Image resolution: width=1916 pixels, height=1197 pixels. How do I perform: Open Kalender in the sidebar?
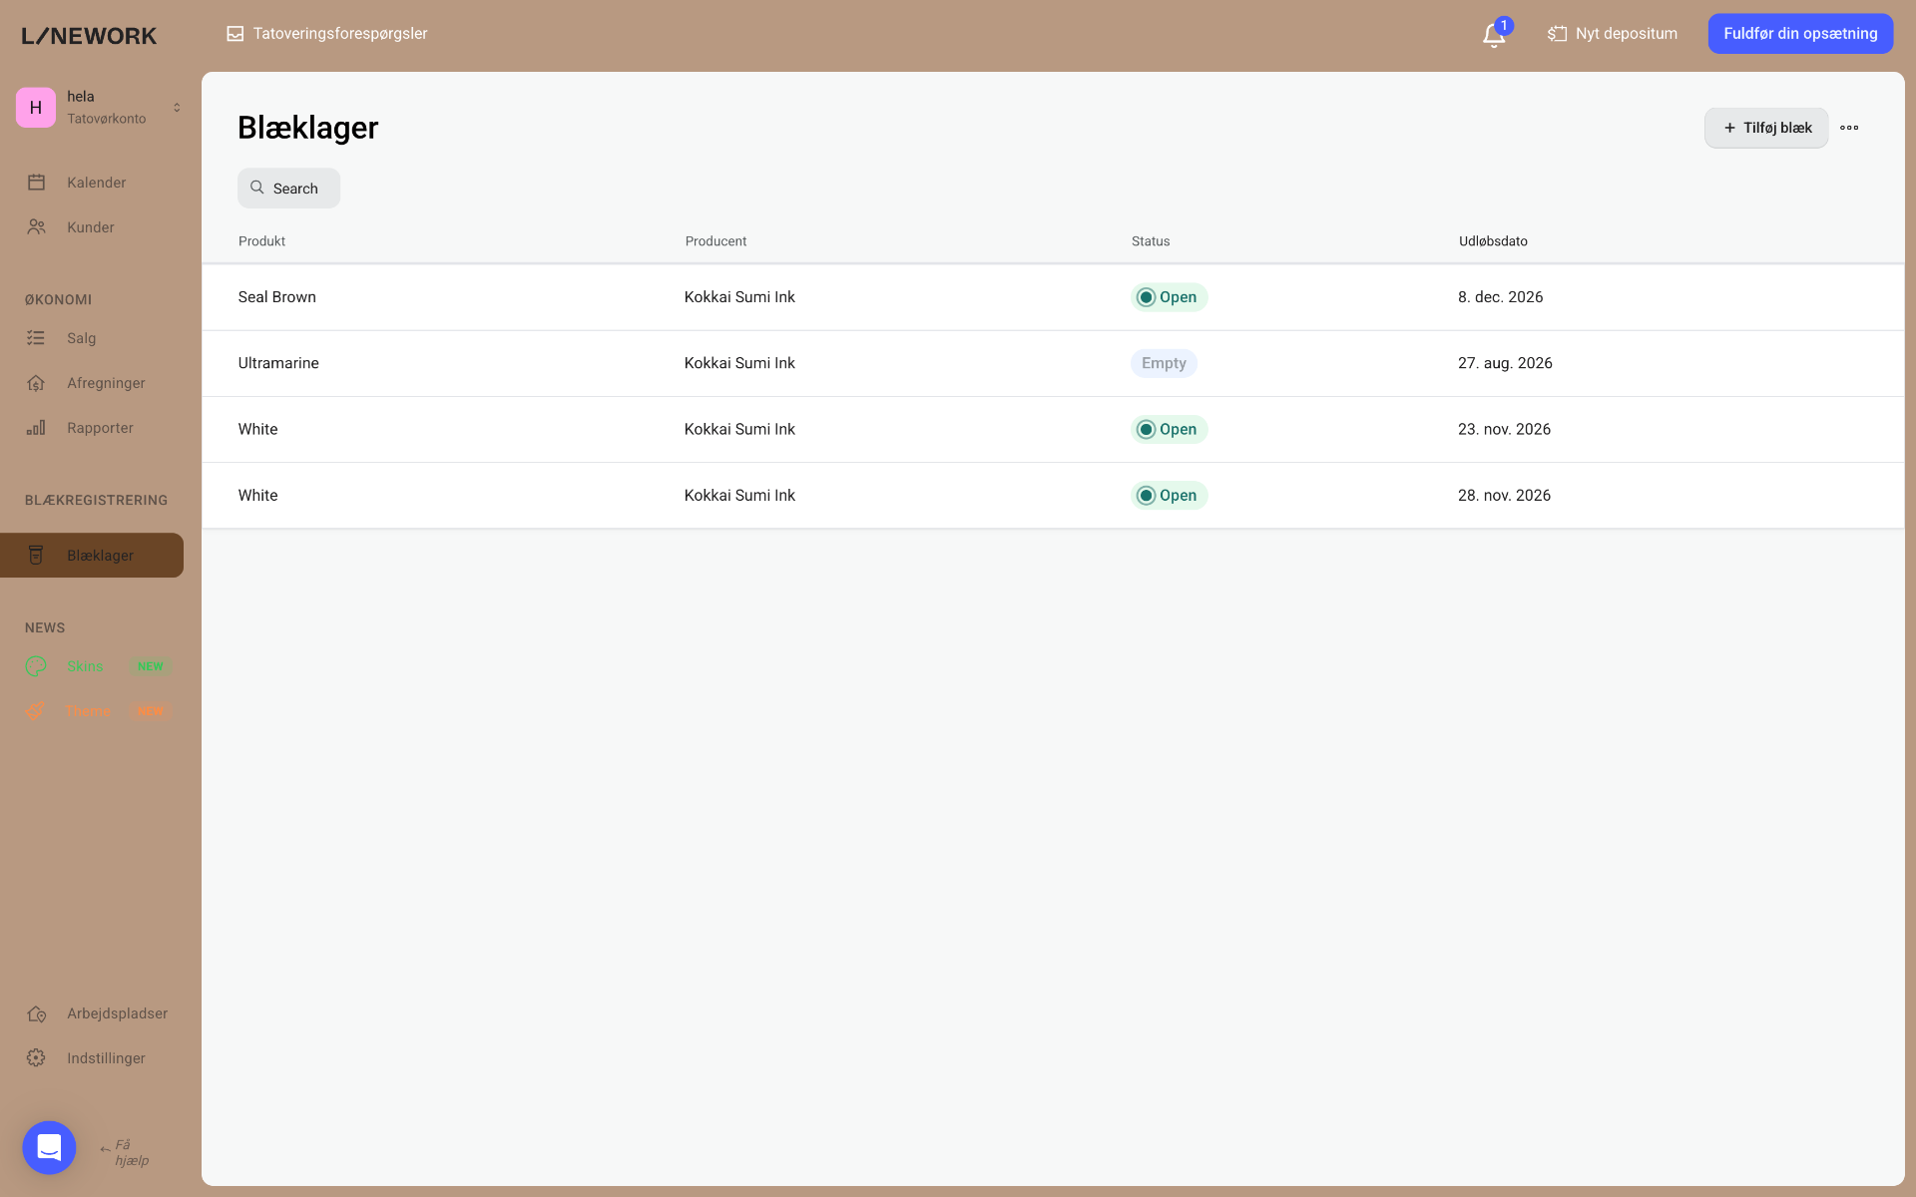[92, 183]
